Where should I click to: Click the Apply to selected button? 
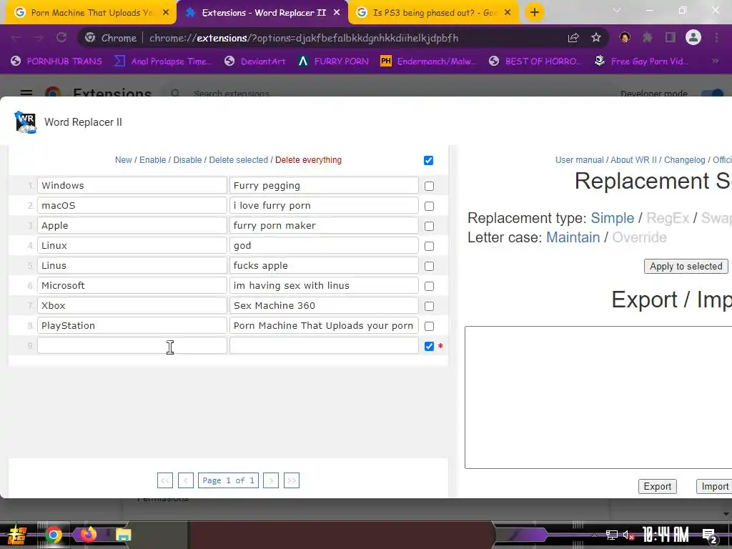[686, 266]
